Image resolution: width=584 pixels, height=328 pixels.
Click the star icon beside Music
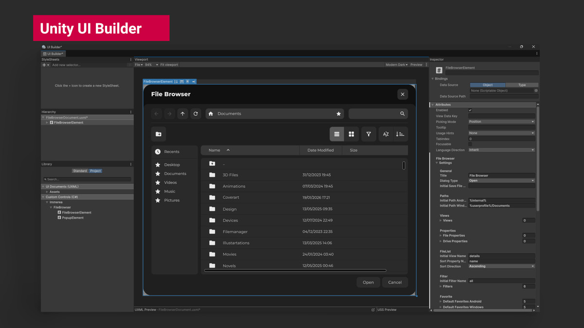pyautogui.click(x=158, y=191)
